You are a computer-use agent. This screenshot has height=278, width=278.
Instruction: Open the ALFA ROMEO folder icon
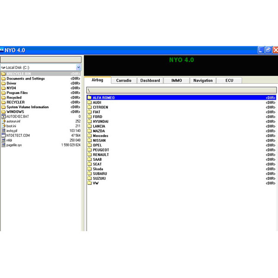click(x=89, y=98)
